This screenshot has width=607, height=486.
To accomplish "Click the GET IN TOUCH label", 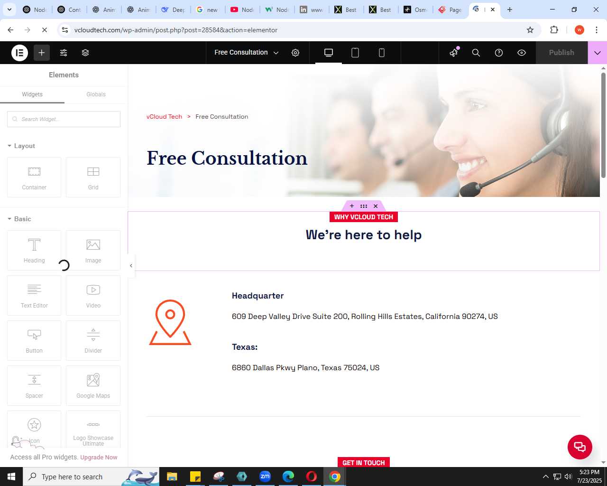I will click(364, 463).
